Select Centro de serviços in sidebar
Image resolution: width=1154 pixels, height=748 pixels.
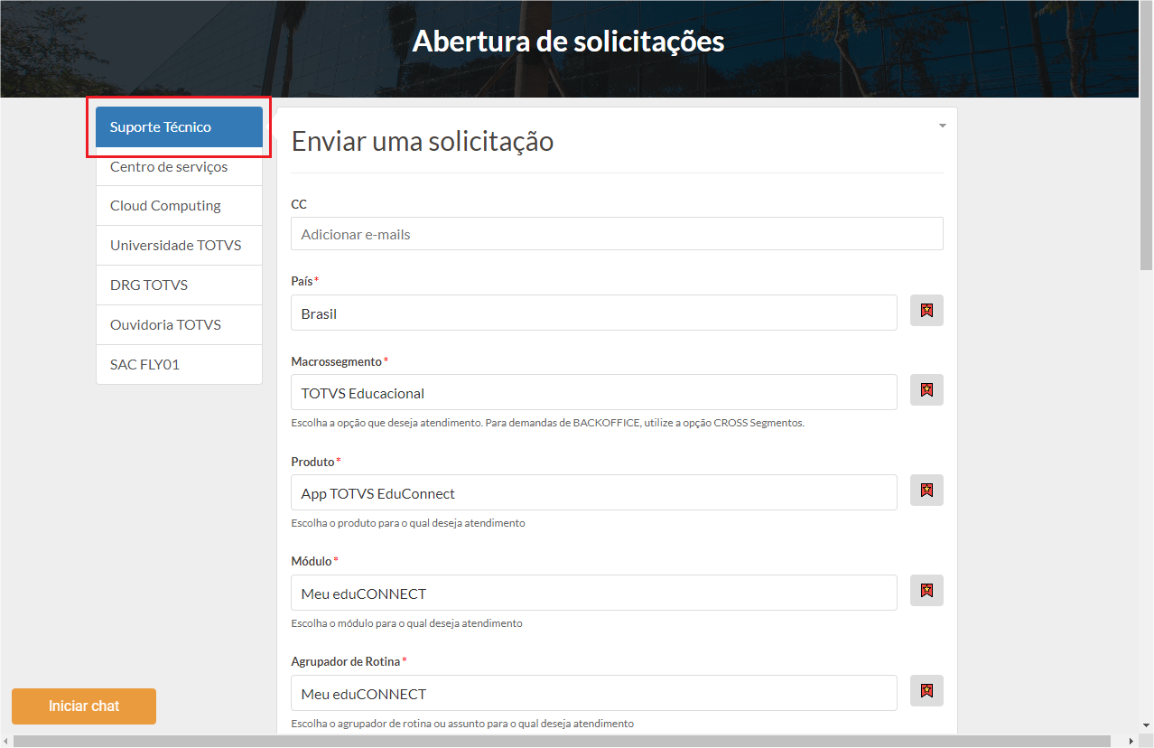[x=179, y=167]
